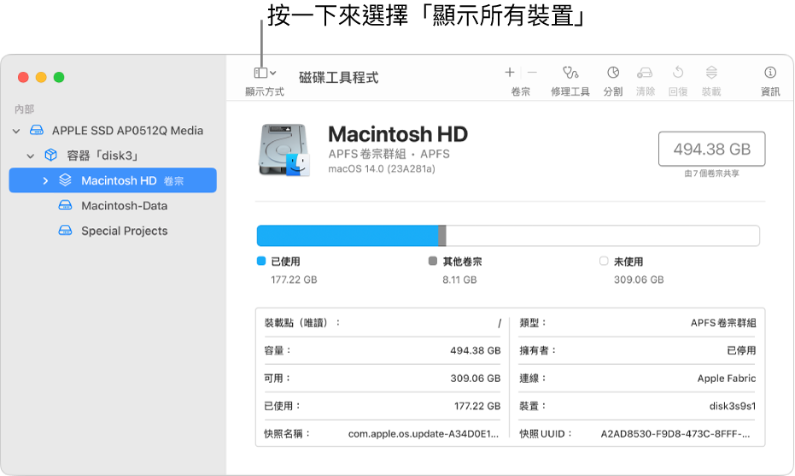Select the Special Projects volume
The width and height of the screenshot is (795, 476).
coord(124,231)
